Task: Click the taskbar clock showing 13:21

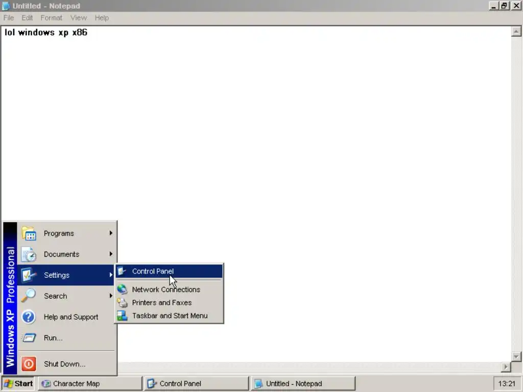Action: click(x=507, y=383)
